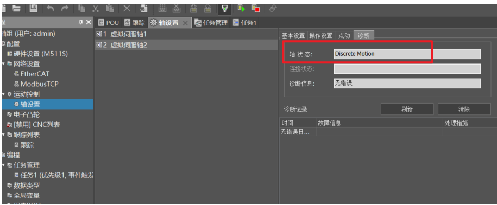Select the 无错误日... log row
This screenshot has height=205, width=497.
[x=388, y=132]
